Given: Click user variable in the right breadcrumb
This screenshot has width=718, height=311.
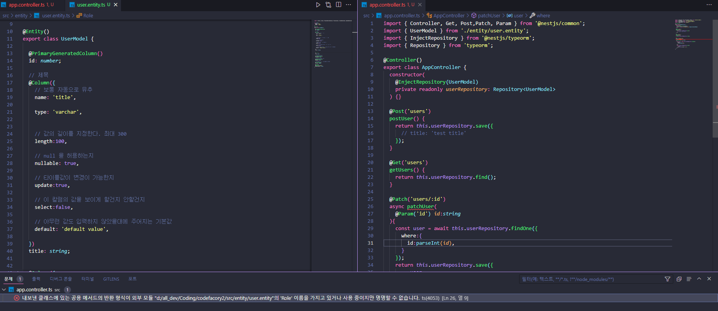Looking at the screenshot, I should click(x=518, y=15).
